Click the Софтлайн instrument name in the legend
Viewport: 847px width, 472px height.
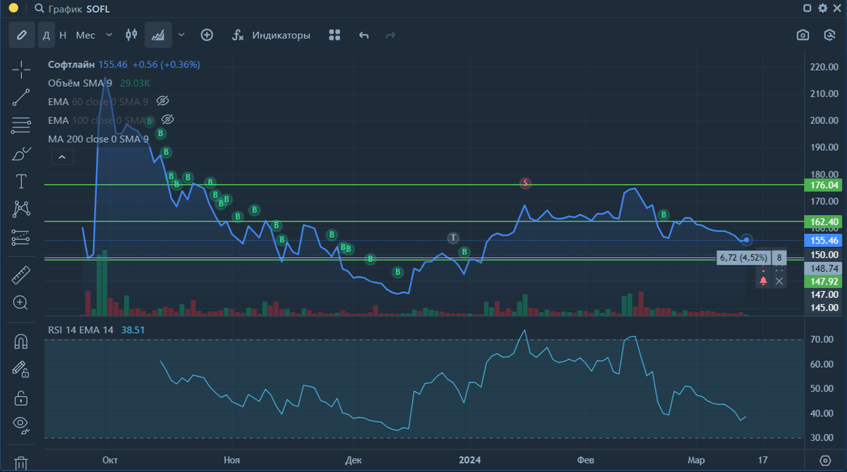71,64
